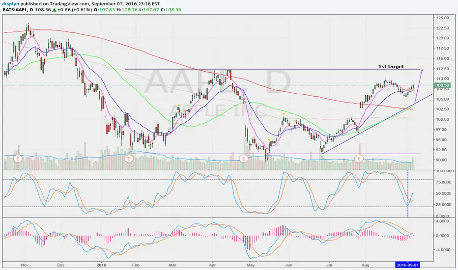Click the 4.0000 MACD axis label
The image size is (458, 270).
443,221
